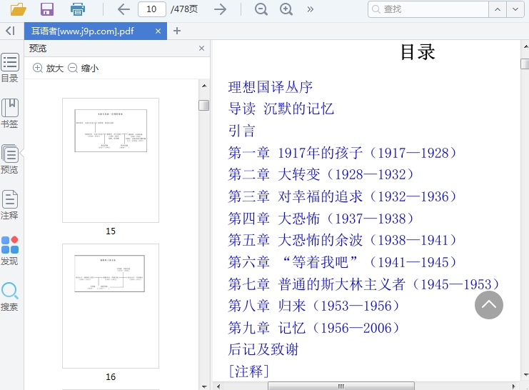The image size is (529, 390).
Task: Print the document using printer icon
Action: coord(77,9)
